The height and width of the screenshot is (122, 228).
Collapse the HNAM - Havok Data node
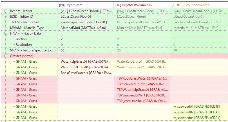coord(6,33)
